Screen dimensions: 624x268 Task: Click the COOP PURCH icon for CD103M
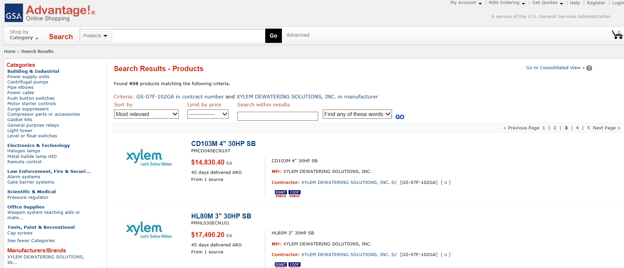pos(295,194)
